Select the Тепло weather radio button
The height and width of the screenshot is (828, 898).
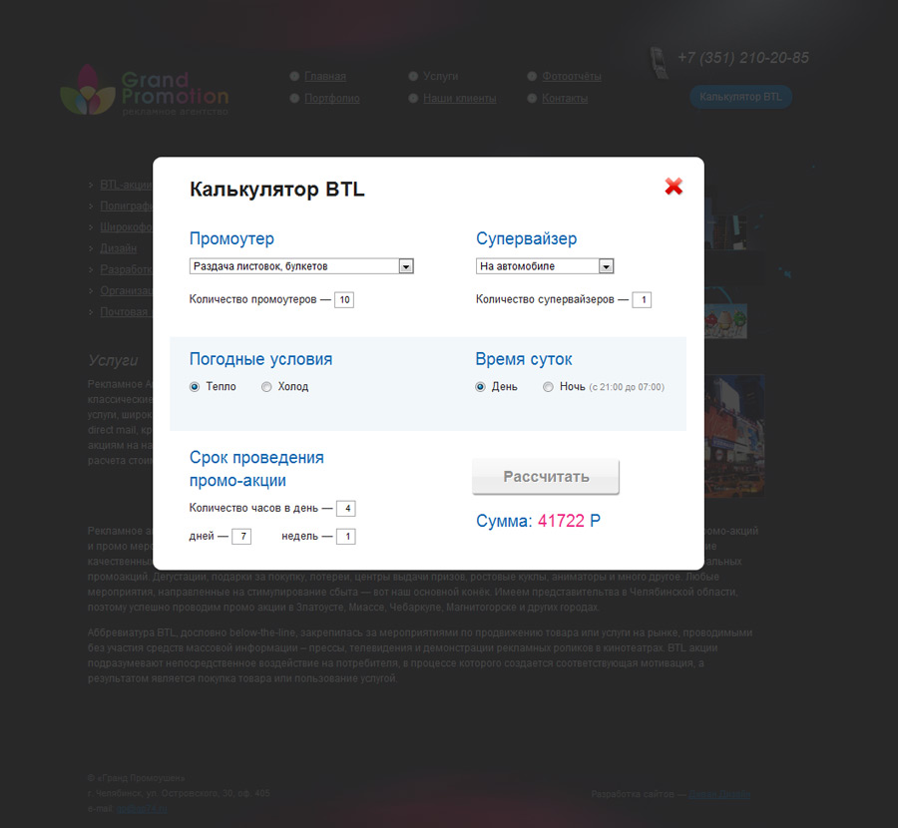[x=195, y=387]
